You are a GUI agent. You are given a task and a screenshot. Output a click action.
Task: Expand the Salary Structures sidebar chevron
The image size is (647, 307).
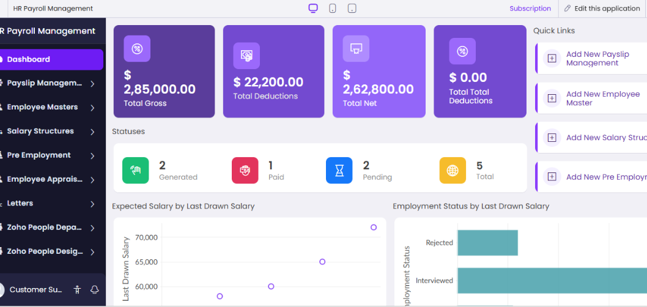coord(92,131)
